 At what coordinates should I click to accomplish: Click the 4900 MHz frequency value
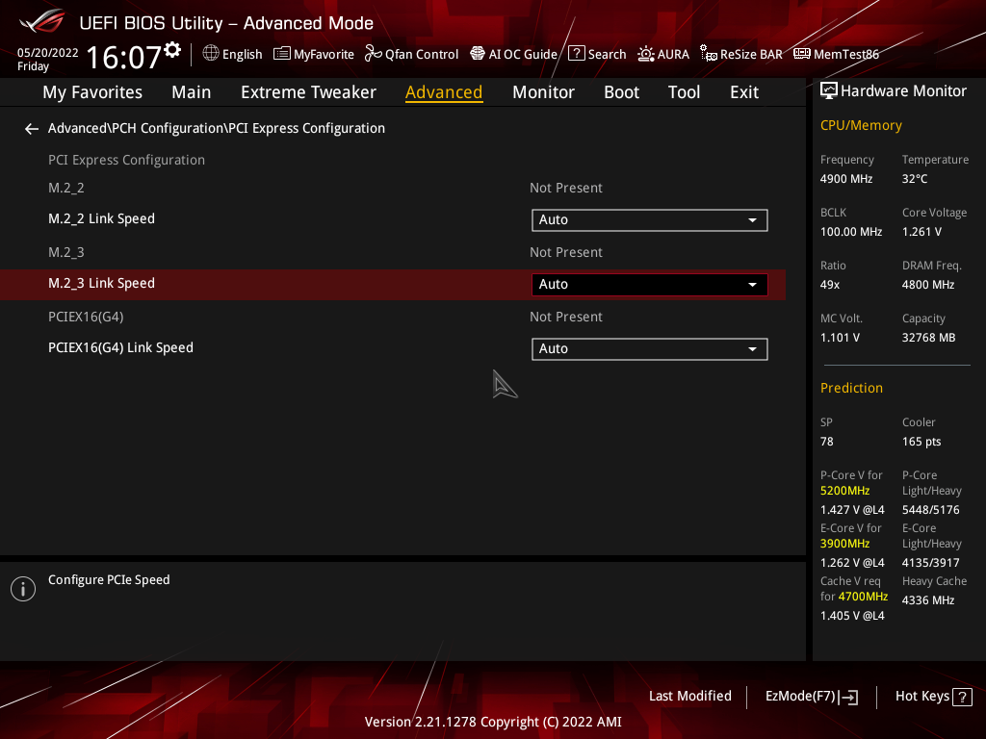[845, 179]
